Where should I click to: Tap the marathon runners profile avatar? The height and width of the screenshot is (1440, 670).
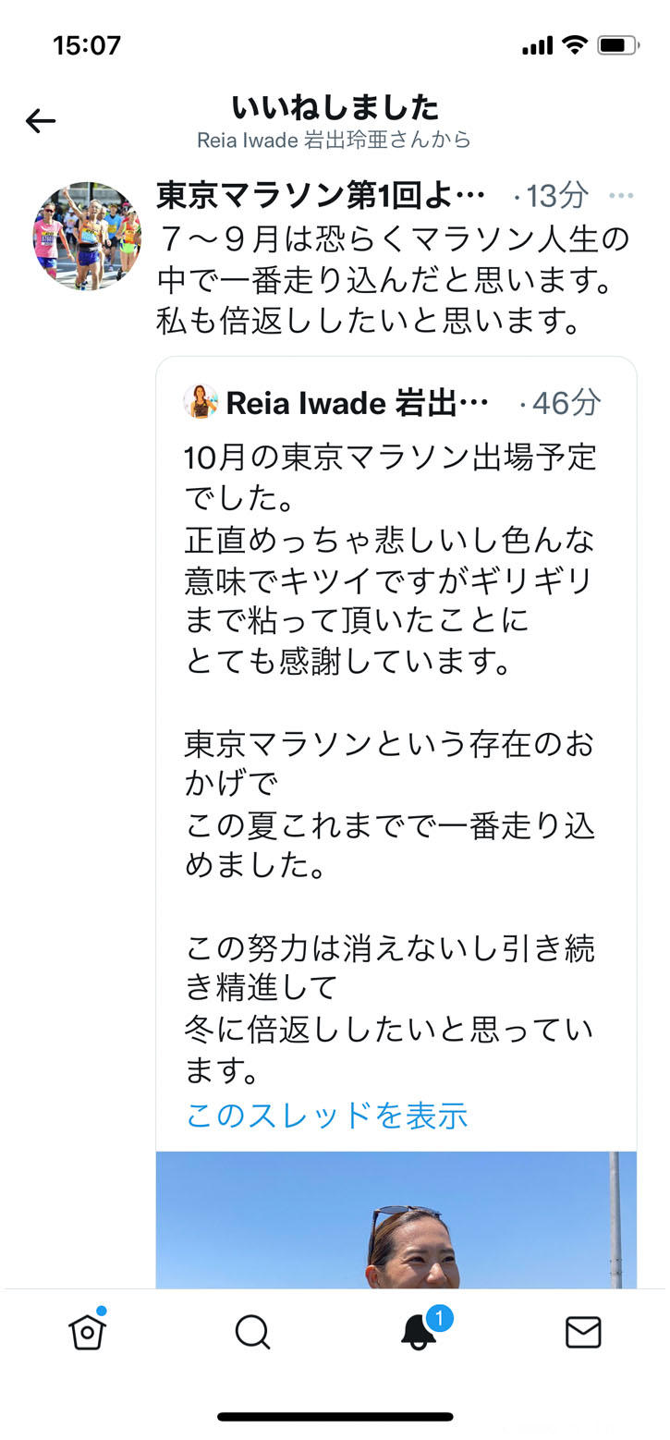[x=87, y=236]
